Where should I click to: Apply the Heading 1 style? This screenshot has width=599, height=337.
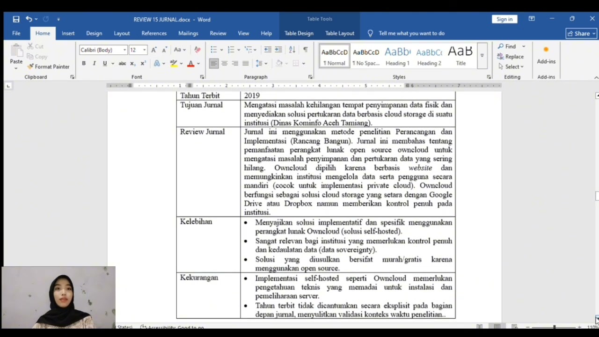(397, 56)
